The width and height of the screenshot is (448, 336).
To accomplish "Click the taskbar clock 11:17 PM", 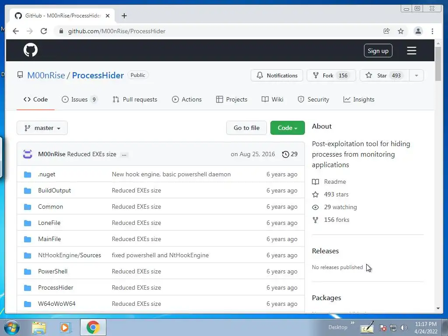I will click(x=426, y=324).
